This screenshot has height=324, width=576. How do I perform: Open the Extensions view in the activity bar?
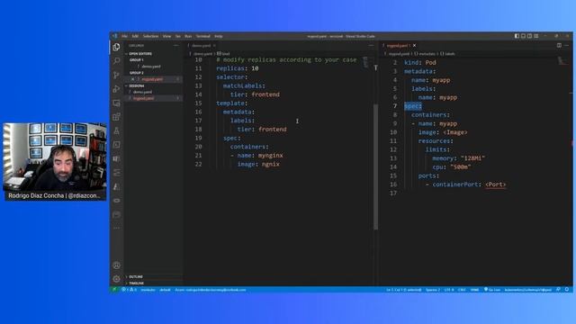click(x=116, y=117)
